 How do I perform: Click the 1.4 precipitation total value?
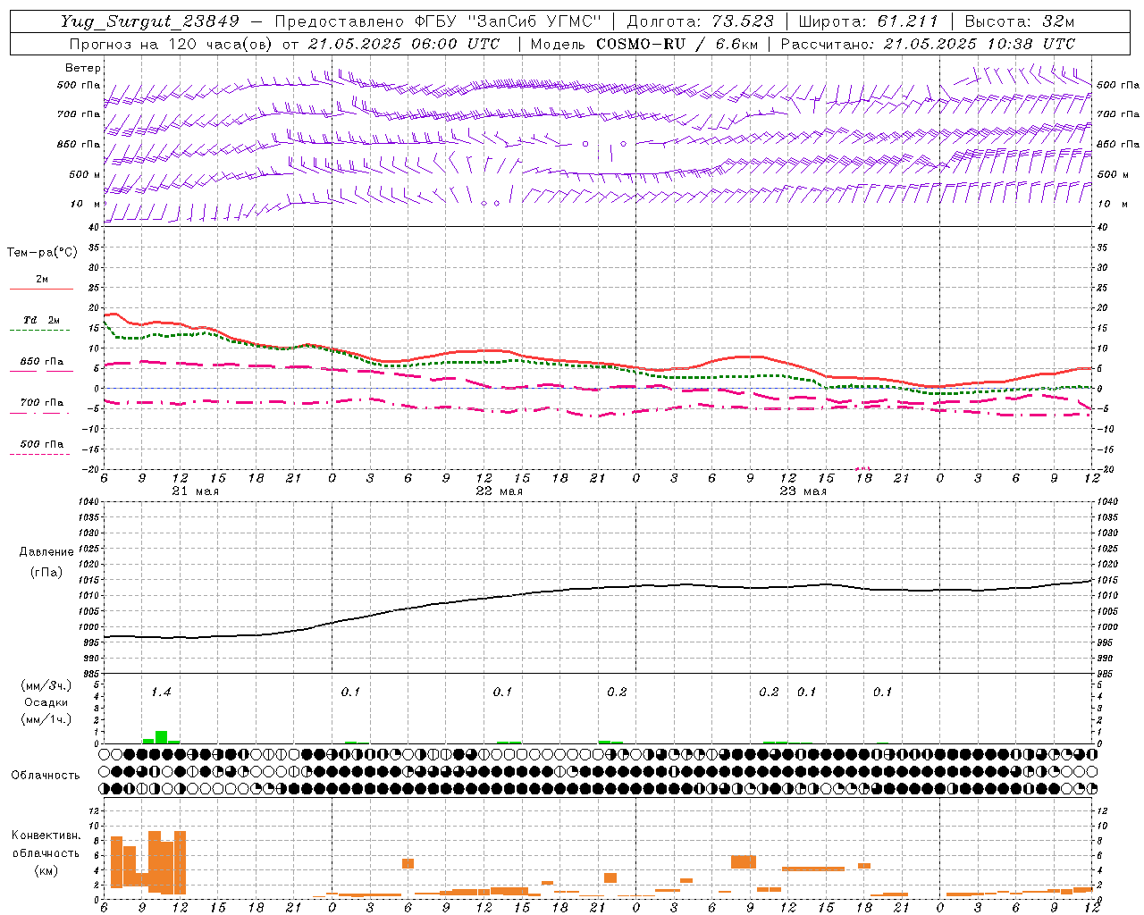161,693
